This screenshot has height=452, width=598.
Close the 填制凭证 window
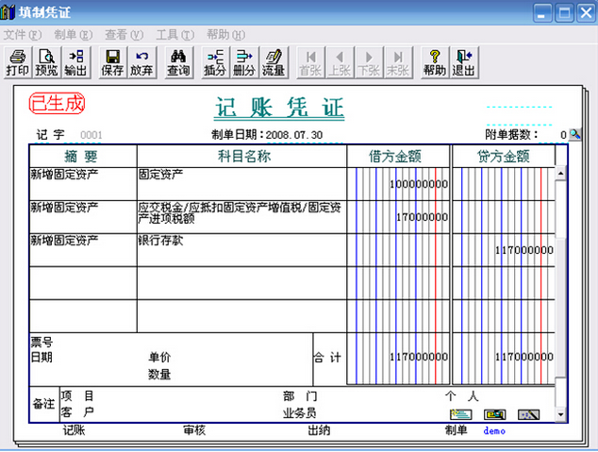tap(586, 13)
